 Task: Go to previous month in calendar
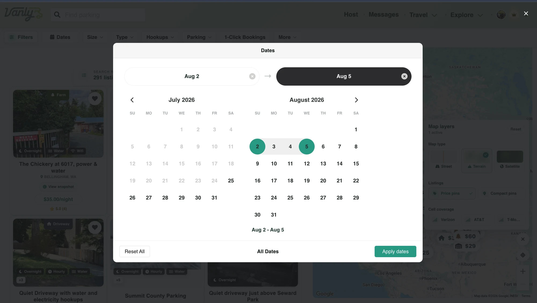point(132,100)
